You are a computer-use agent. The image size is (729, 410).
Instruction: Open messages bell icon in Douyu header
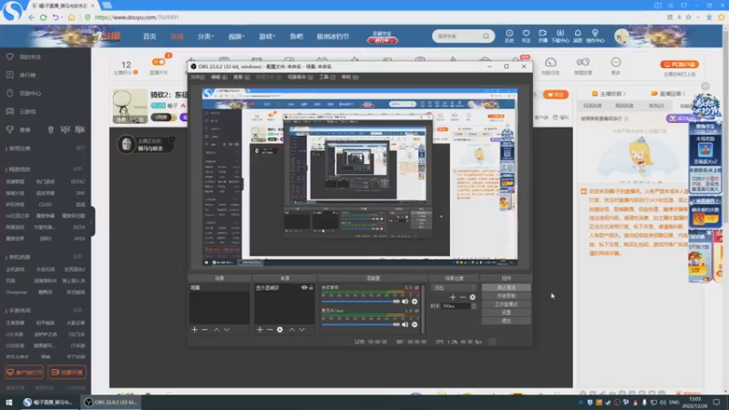pyautogui.click(x=578, y=36)
